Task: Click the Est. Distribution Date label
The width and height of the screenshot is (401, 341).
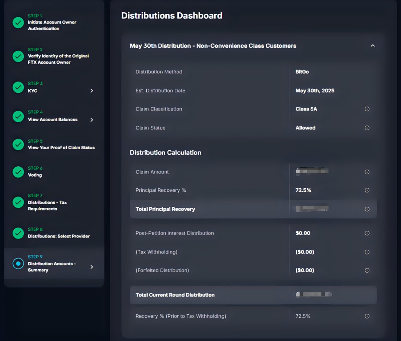Action: pyautogui.click(x=160, y=91)
